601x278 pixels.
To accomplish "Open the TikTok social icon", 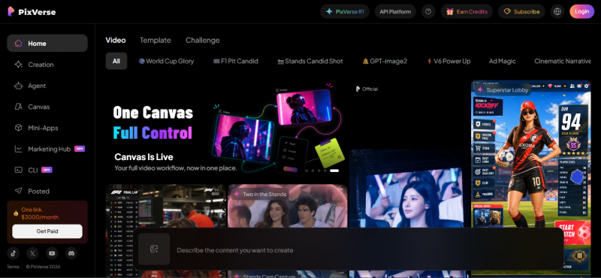I will pyautogui.click(x=13, y=253).
